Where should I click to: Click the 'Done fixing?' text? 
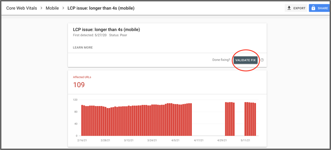[221, 60]
